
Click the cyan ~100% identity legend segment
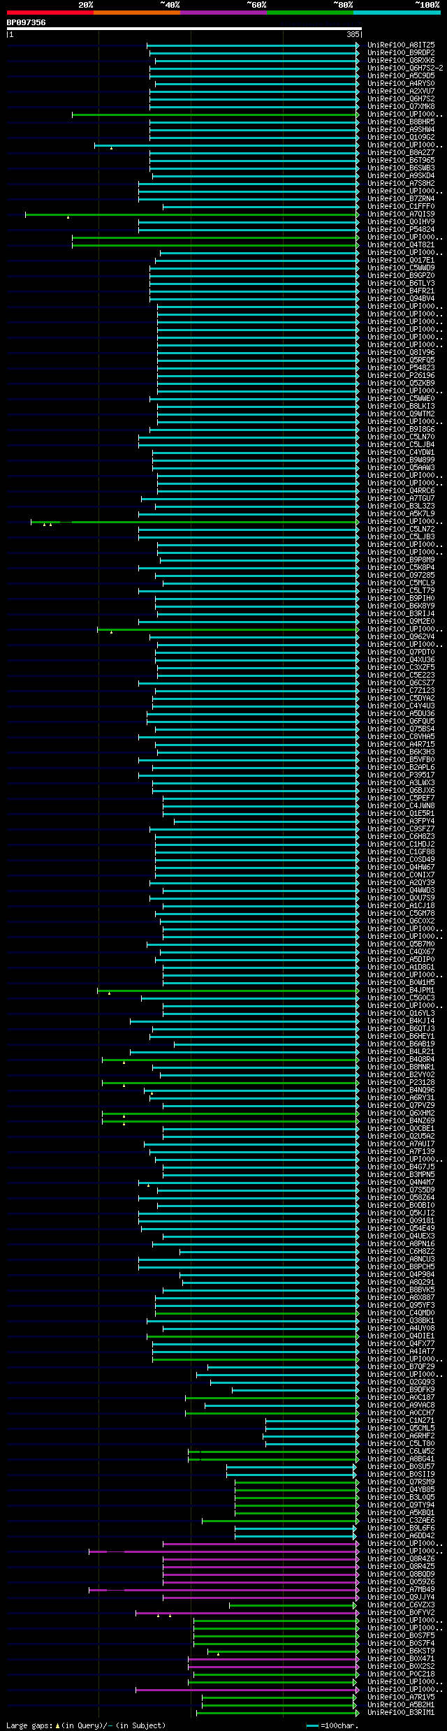pos(397,12)
